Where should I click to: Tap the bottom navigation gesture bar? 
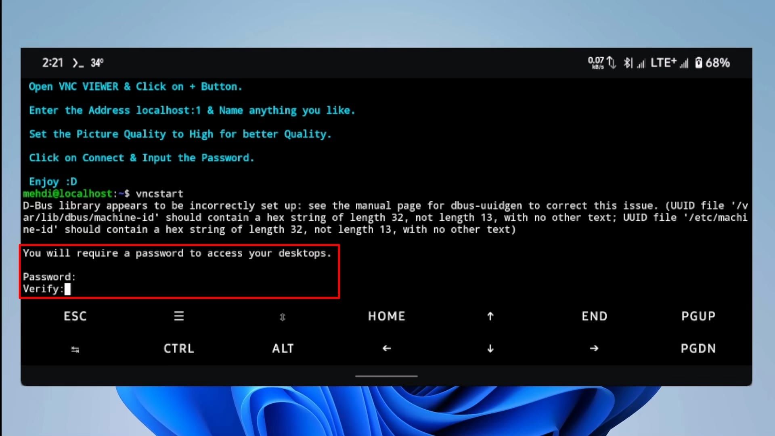pyautogui.click(x=386, y=376)
